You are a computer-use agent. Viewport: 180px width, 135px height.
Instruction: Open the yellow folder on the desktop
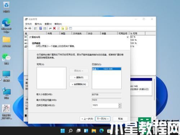point(6,42)
